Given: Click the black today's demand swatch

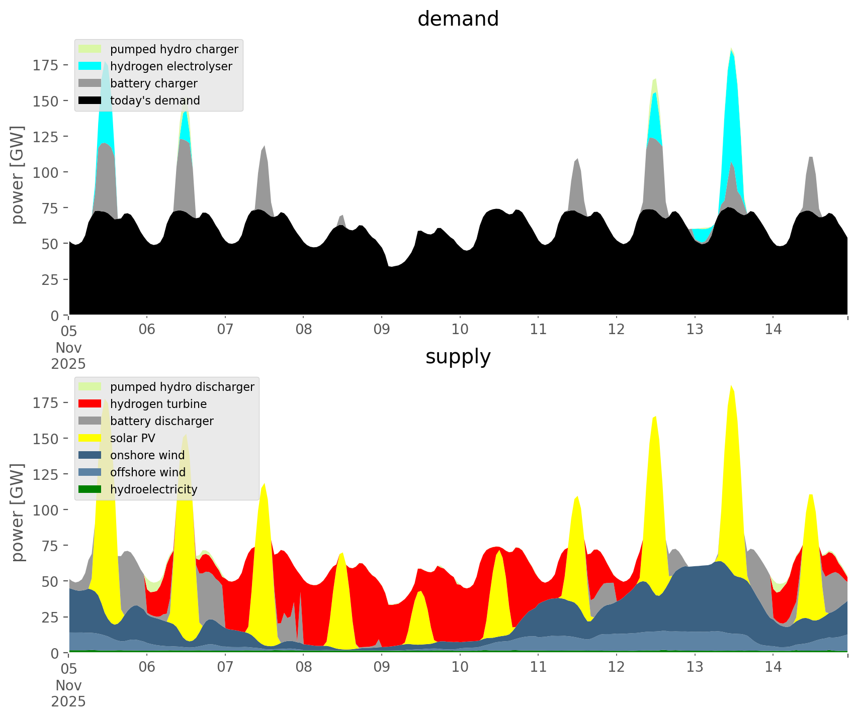Looking at the screenshot, I should point(90,100).
